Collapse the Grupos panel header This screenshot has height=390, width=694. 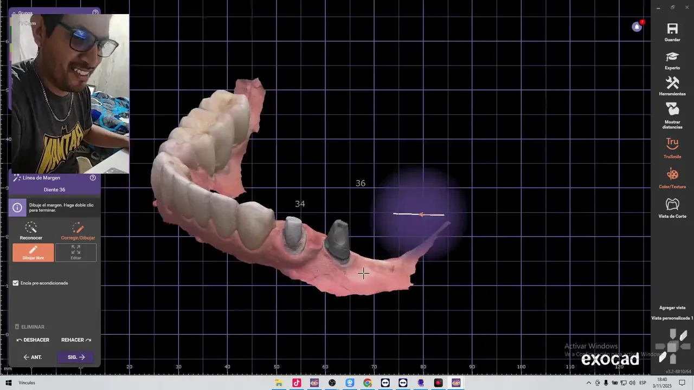pyautogui.click(x=14, y=13)
